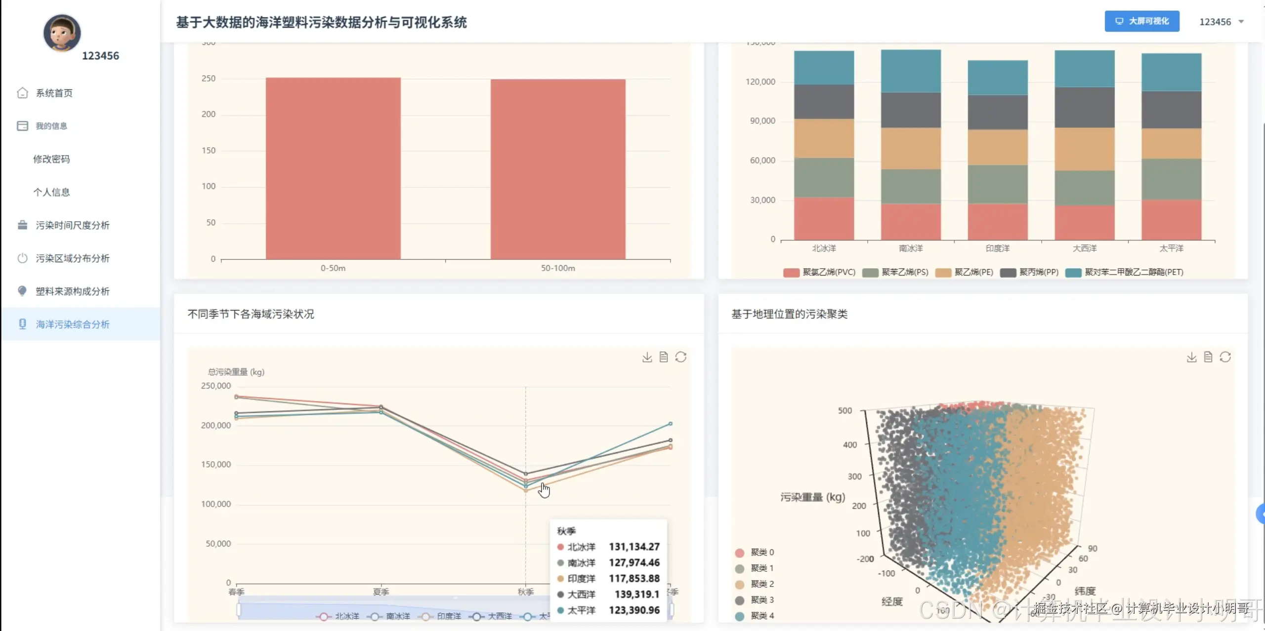Open data view for 3D clustering chart
Viewport: 1265px width, 631px height.
tap(1208, 357)
